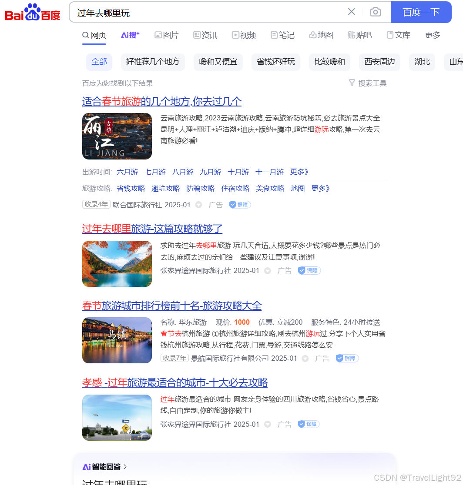Image resolution: width=463 pixels, height=485 pixels.
Task: Switch to the 视频 tab
Action: coord(244,35)
